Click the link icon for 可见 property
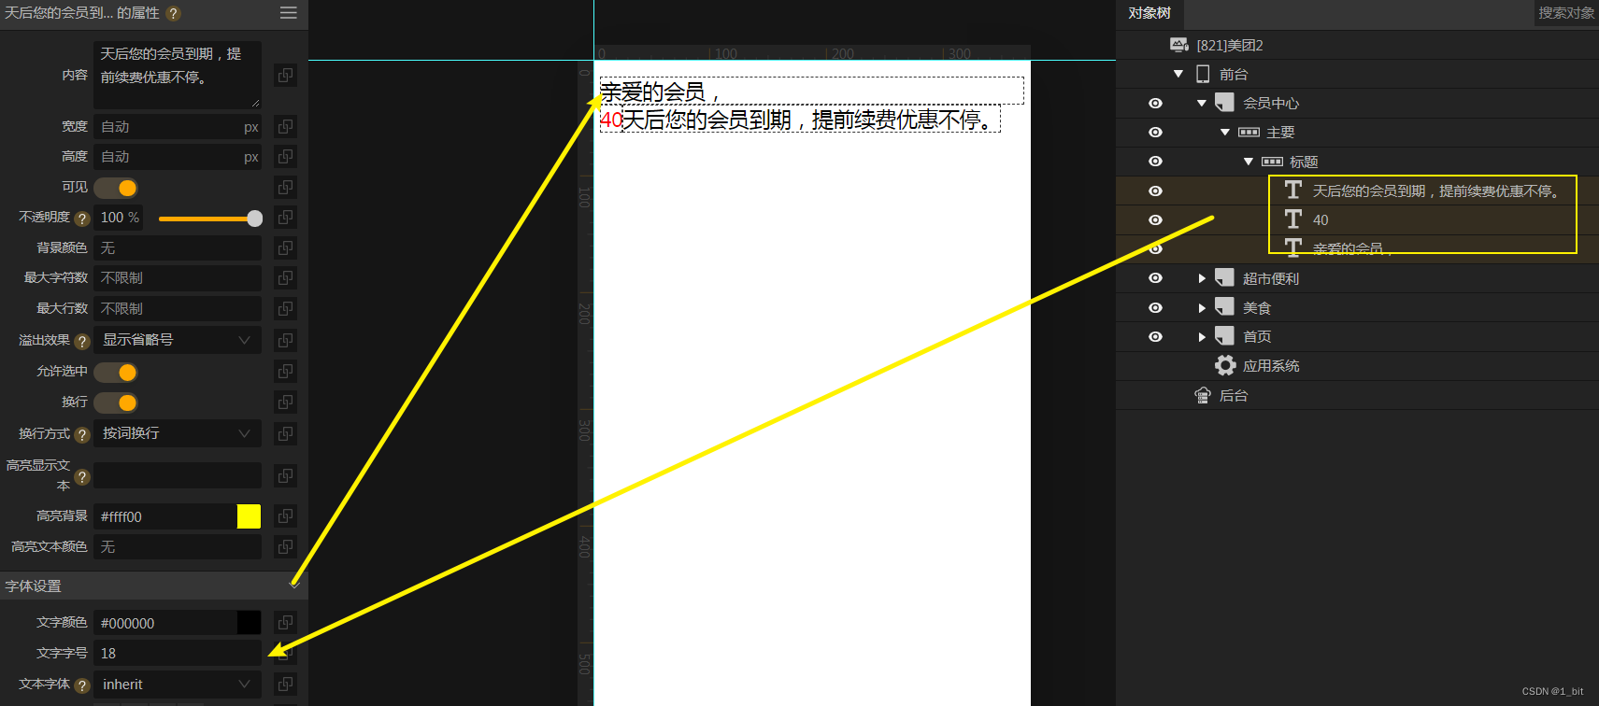1599x706 pixels. [x=286, y=187]
